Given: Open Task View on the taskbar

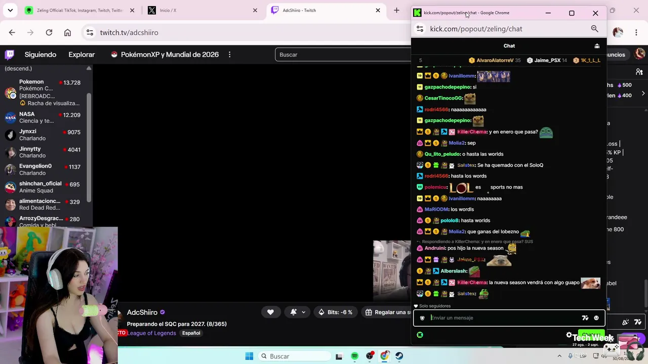Looking at the screenshot, I should tap(339, 356).
